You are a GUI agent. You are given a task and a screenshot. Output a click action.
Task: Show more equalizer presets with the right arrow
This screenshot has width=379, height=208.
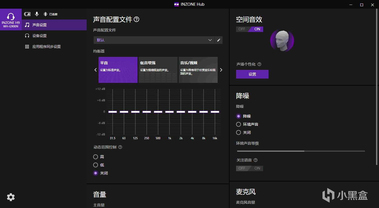click(x=221, y=70)
